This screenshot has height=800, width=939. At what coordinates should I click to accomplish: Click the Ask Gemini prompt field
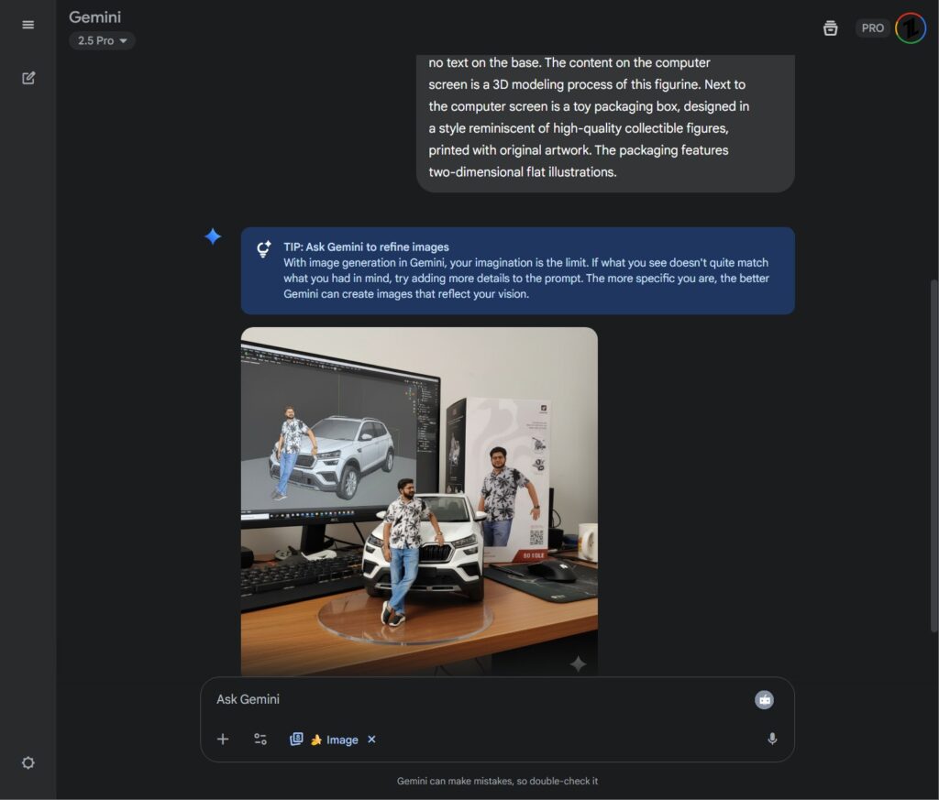(477, 699)
